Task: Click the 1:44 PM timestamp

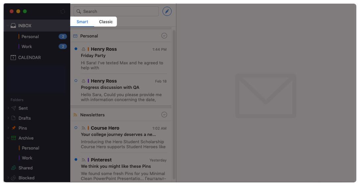Action: point(159,49)
